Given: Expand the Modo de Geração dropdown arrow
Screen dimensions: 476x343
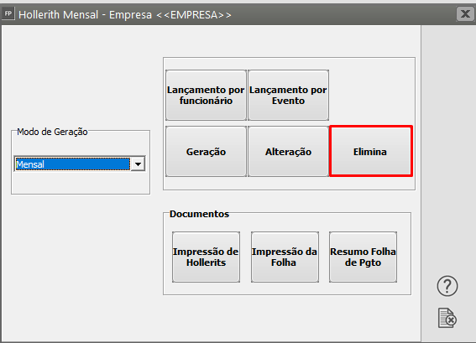Looking at the screenshot, I should (x=139, y=164).
